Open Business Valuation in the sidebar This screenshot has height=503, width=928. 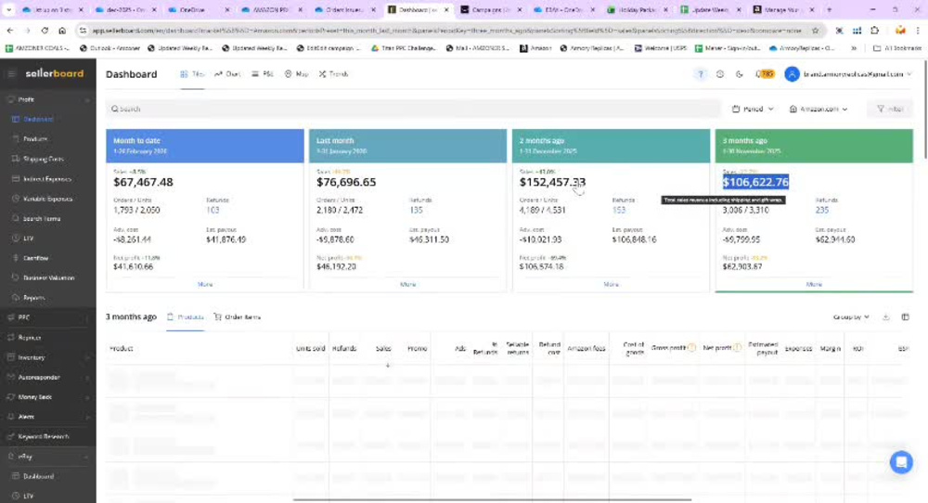[x=48, y=277]
